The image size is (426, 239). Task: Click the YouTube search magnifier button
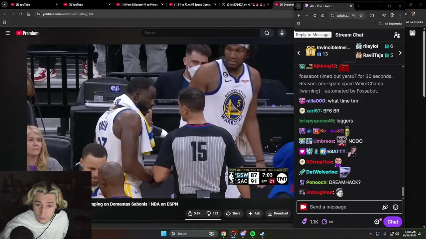pos(267,33)
